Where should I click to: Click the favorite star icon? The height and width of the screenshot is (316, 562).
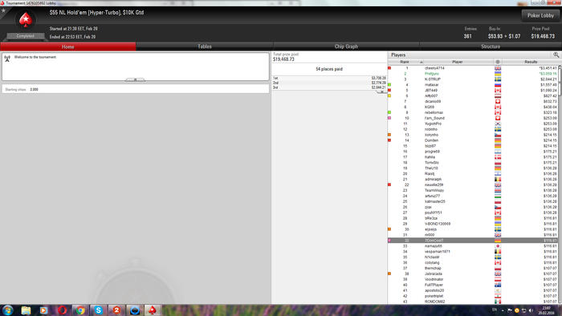pos(3,10)
